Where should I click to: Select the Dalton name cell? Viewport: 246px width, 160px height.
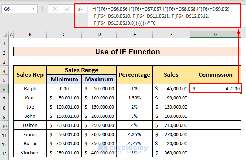[x=30, y=125]
